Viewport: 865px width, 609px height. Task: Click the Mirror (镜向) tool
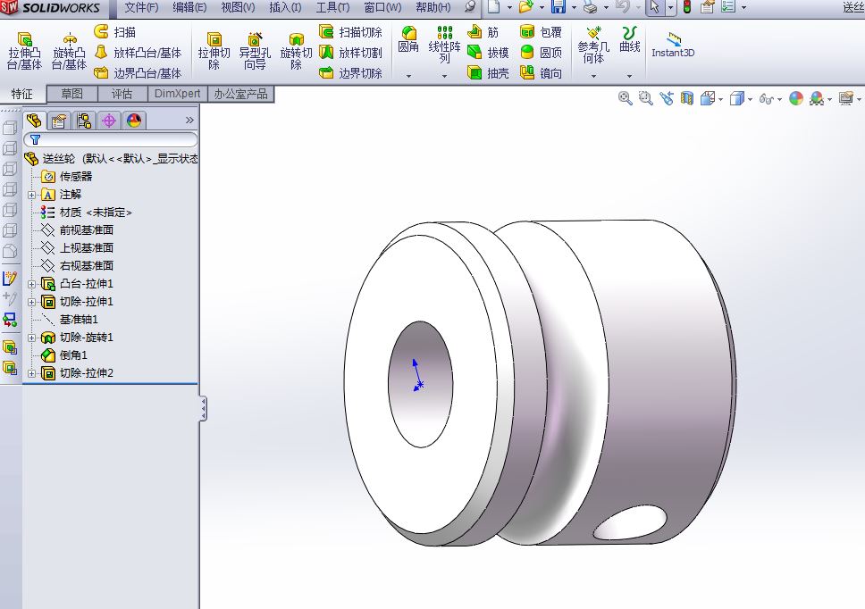541,72
